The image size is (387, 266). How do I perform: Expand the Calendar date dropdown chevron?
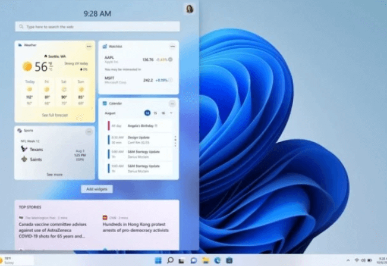pos(171,113)
